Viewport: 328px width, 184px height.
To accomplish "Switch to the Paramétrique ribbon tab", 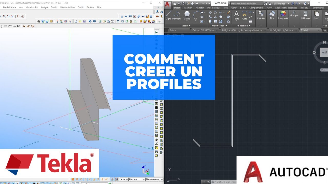I will pos(214,8).
